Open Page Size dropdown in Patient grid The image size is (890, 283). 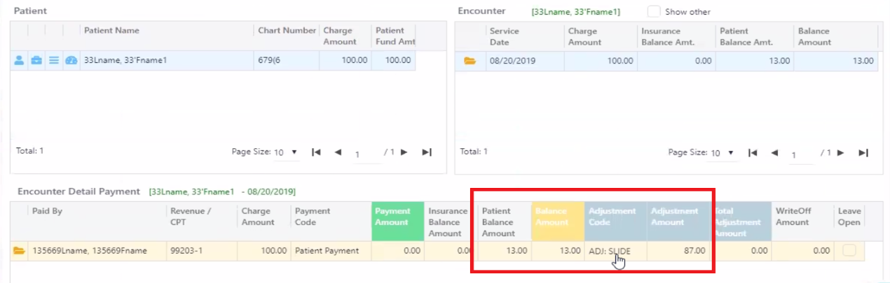(x=286, y=152)
